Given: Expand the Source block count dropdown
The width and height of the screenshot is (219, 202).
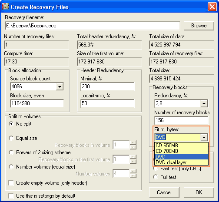Looking at the screenshot, I should coord(60,86).
